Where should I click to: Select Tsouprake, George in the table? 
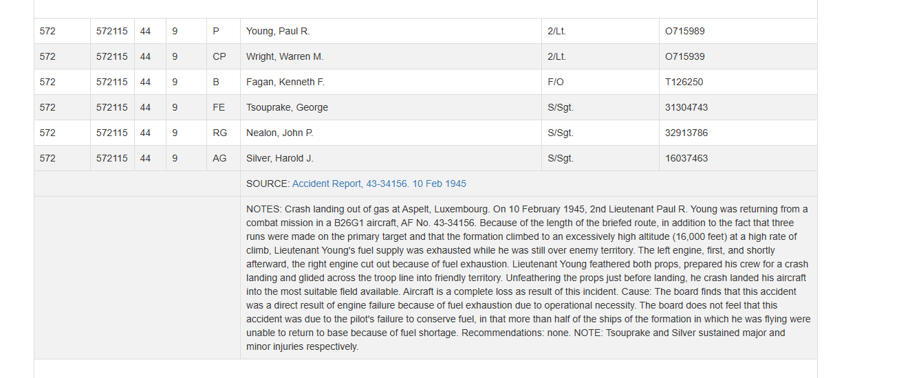(x=287, y=107)
